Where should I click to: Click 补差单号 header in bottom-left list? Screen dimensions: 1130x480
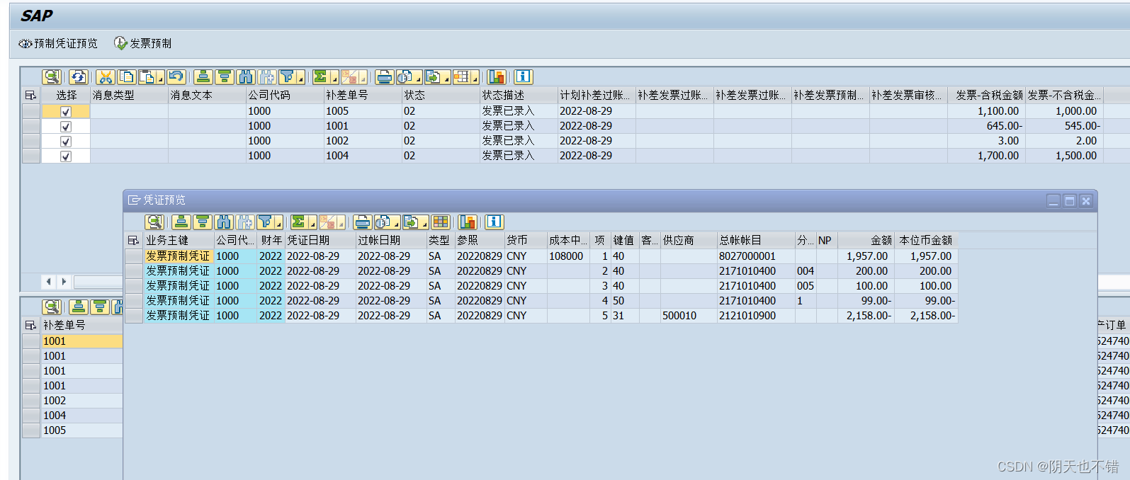point(81,325)
